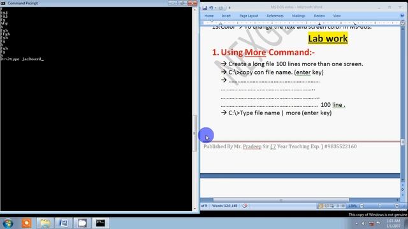
Task: Click the first line indent marker on the ruler
Action: (x=212, y=22)
